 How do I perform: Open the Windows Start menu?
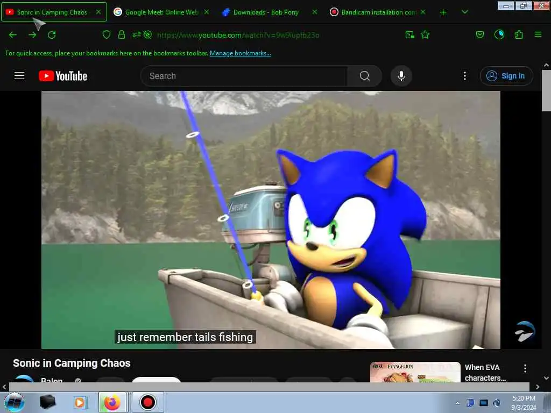(15, 402)
